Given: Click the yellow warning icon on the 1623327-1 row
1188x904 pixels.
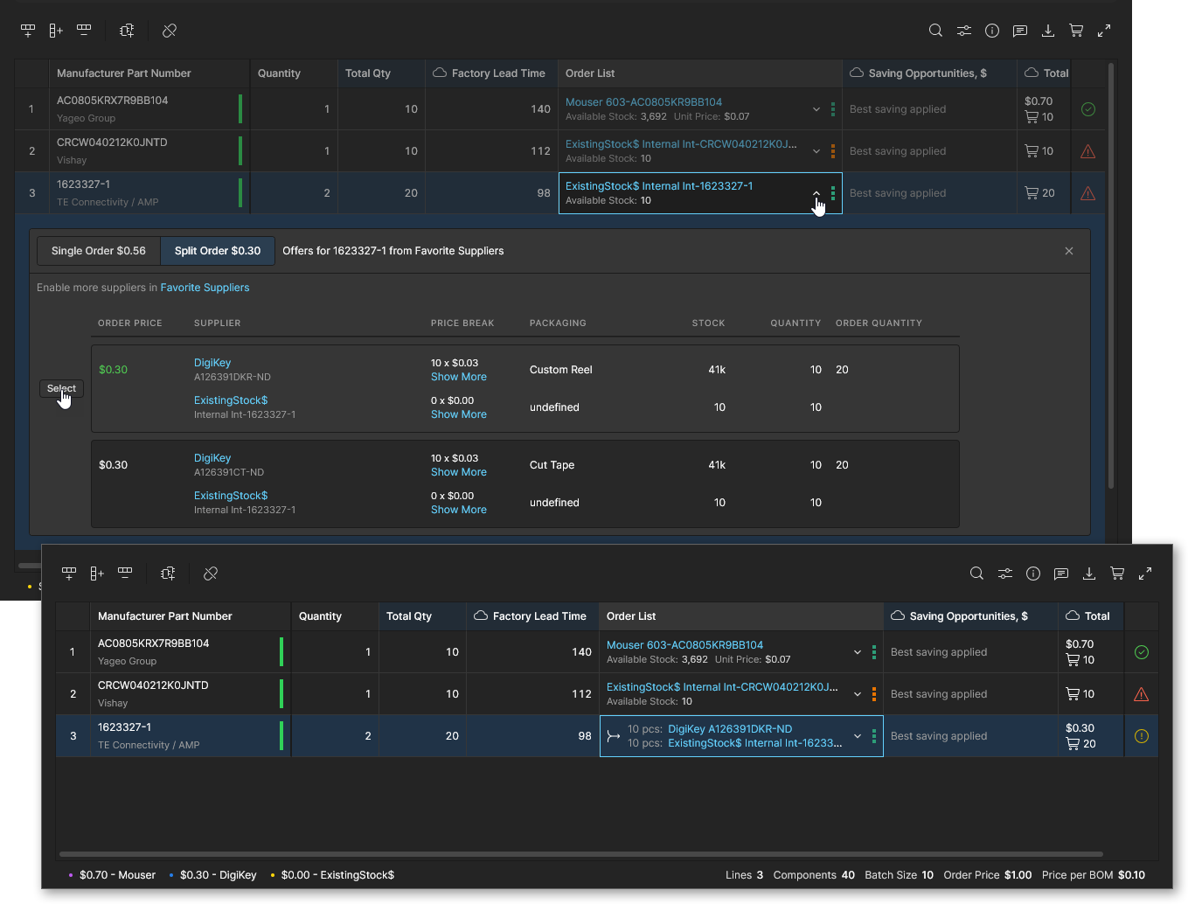Looking at the screenshot, I should 1141,736.
